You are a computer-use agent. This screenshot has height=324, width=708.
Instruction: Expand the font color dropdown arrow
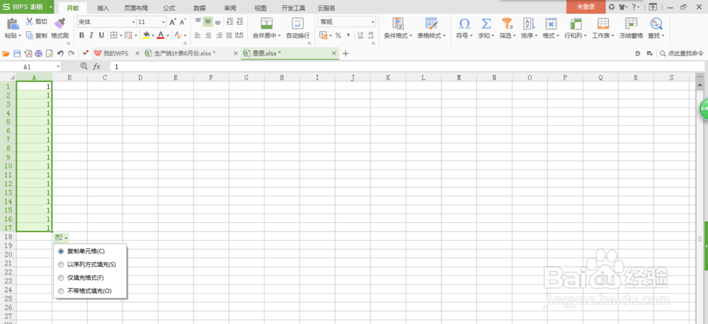pyautogui.click(x=168, y=35)
